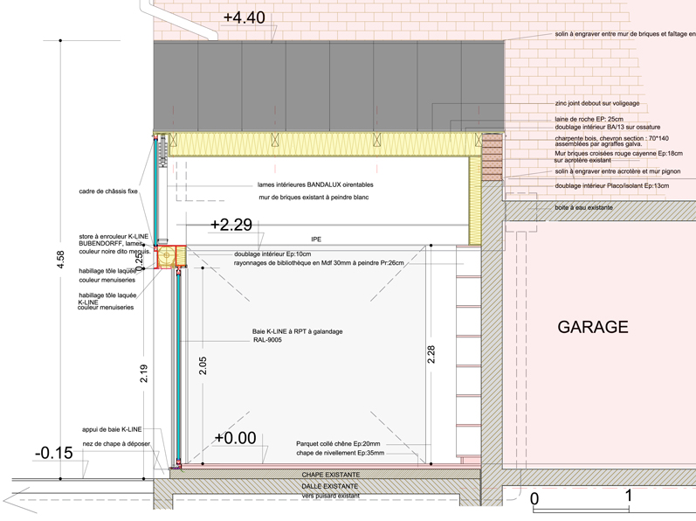The image size is (696, 521).
Task: Select the 2.05 opening height dimension
Action: click(x=203, y=365)
